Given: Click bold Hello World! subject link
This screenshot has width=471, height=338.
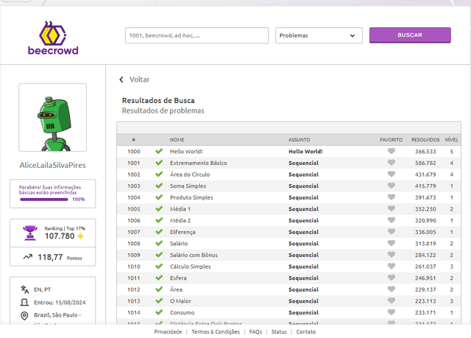Looking at the screenshot, I should click(305, 152).
